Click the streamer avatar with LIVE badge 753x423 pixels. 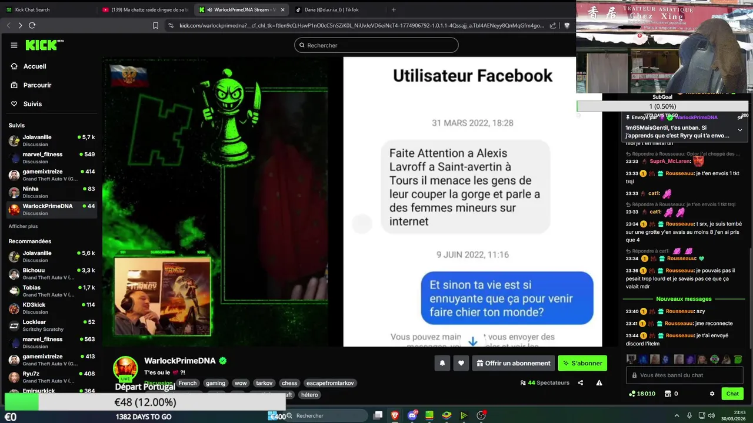coord(125,368)
